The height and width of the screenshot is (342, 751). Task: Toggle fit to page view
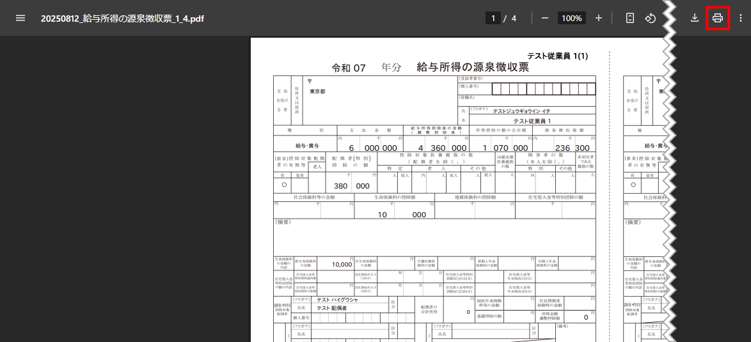630,18
